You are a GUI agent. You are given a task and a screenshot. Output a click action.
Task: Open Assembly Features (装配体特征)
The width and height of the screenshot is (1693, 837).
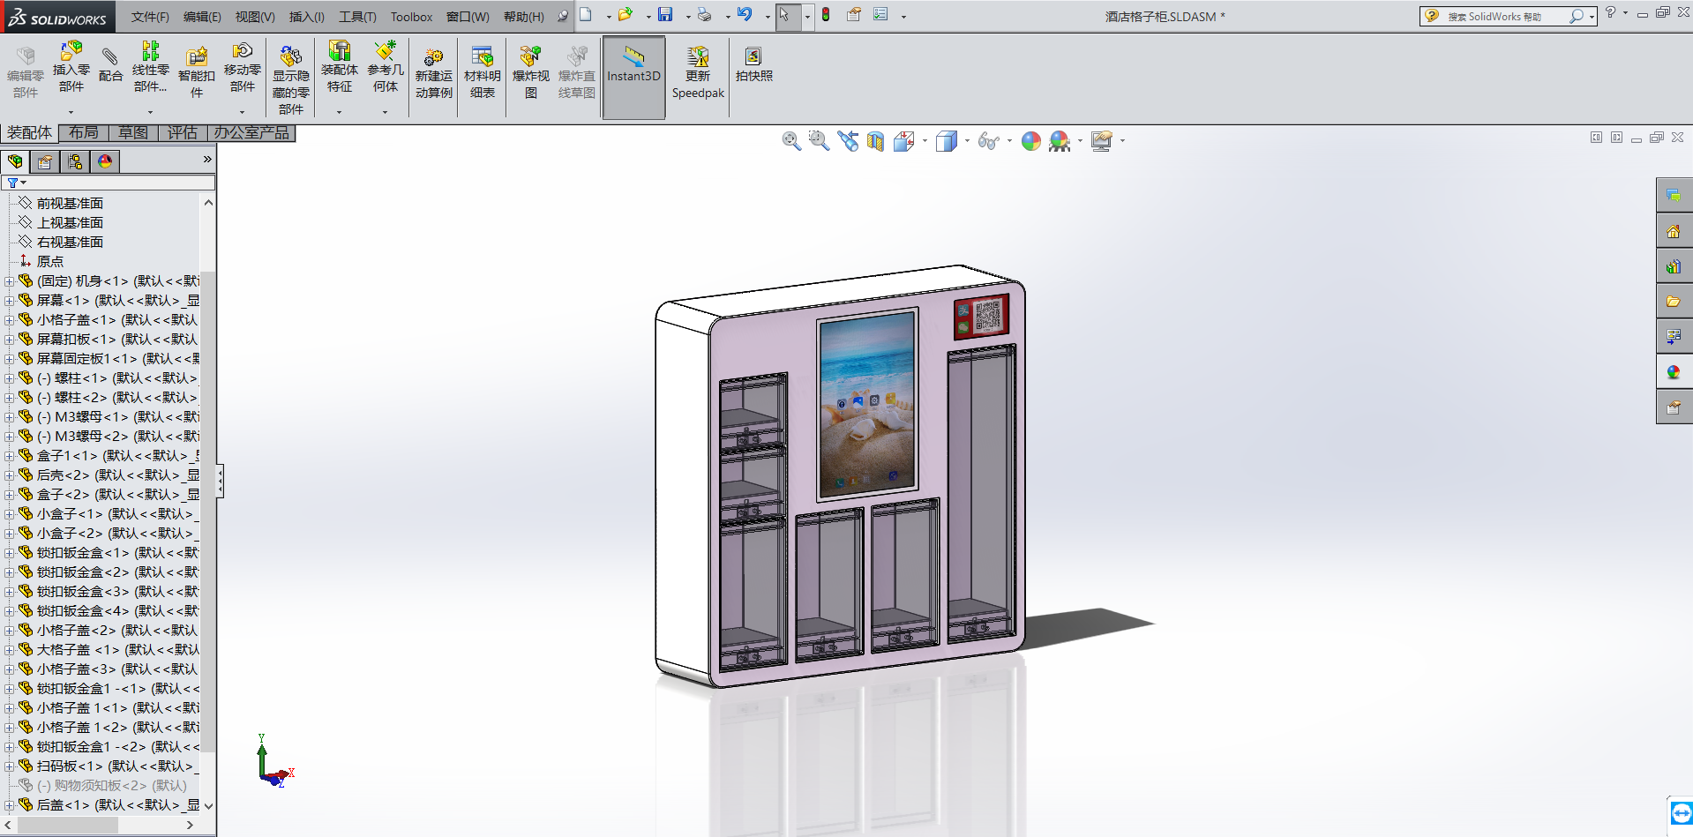(339, 67)
